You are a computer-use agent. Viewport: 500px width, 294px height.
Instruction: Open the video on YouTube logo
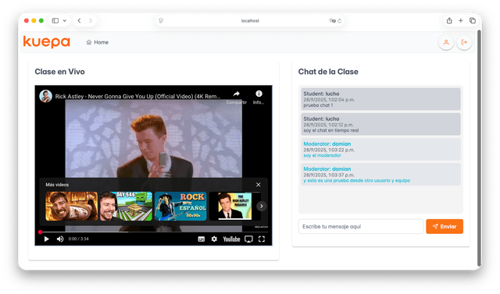pos(231,239)
